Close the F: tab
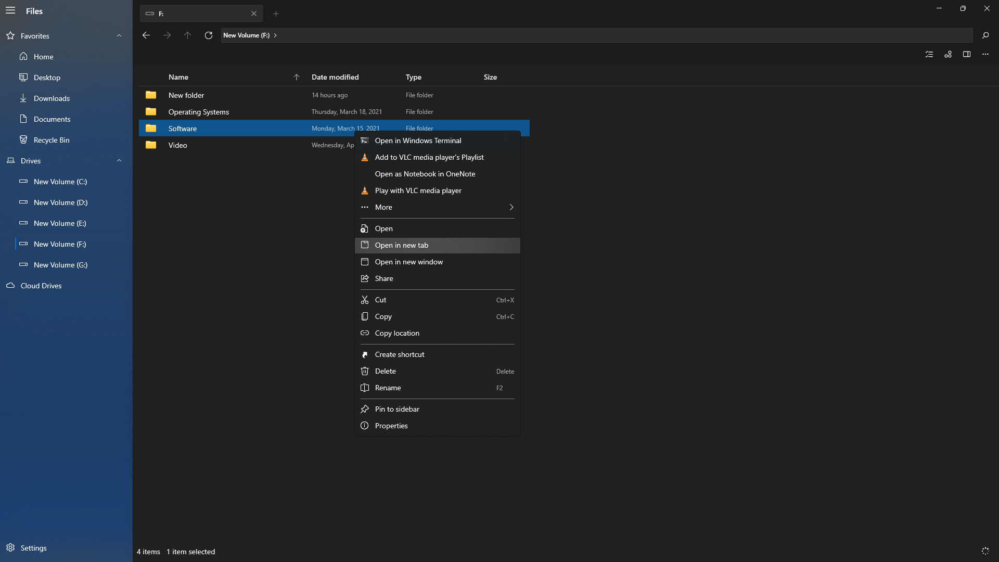 [254, 14]
